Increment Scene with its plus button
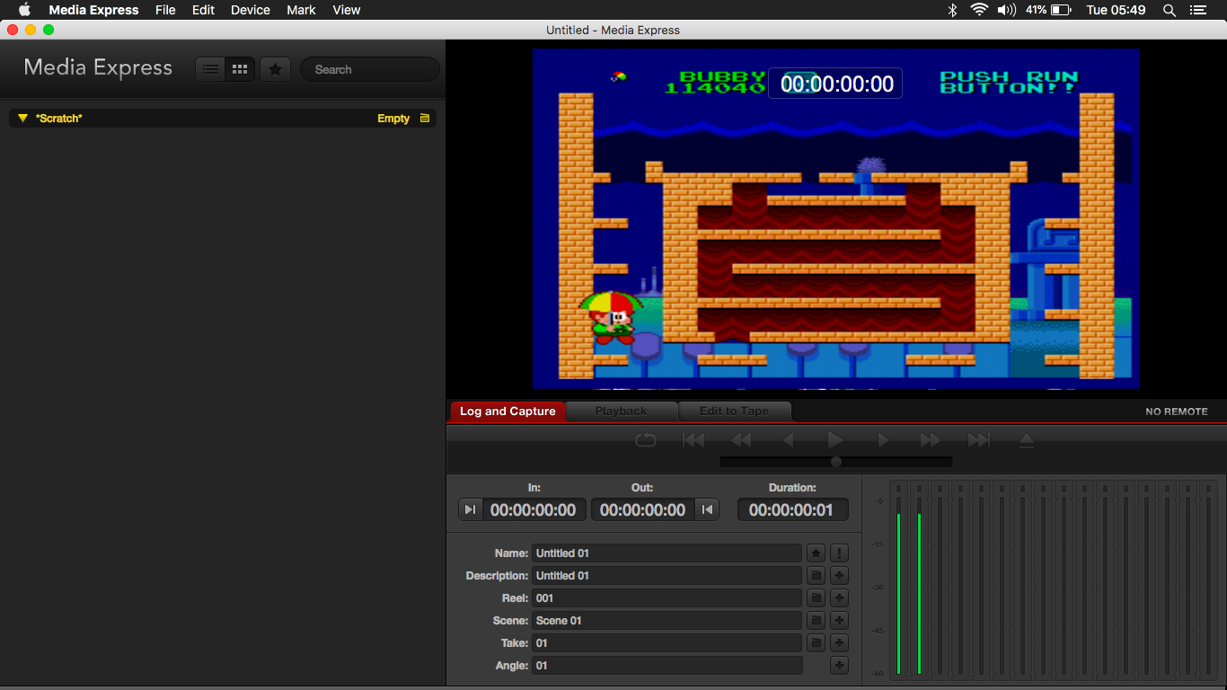Screen dimensions: 1227x690 [839, 621]
